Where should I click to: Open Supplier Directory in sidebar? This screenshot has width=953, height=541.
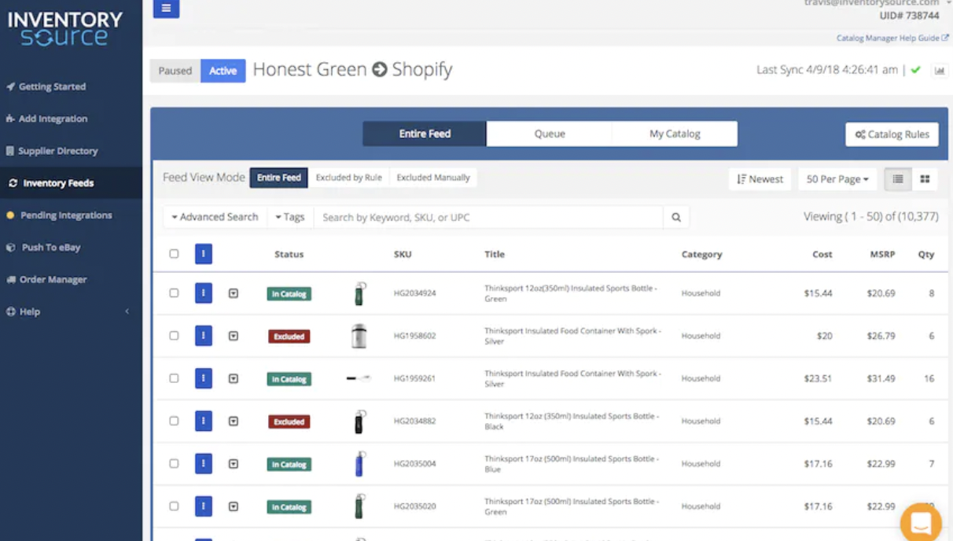click(57, 151)
